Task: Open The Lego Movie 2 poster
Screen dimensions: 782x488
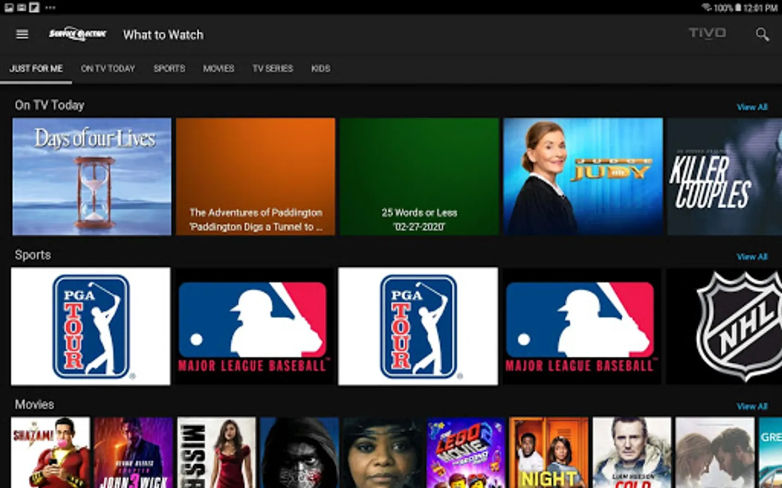Action: point(465,452)
